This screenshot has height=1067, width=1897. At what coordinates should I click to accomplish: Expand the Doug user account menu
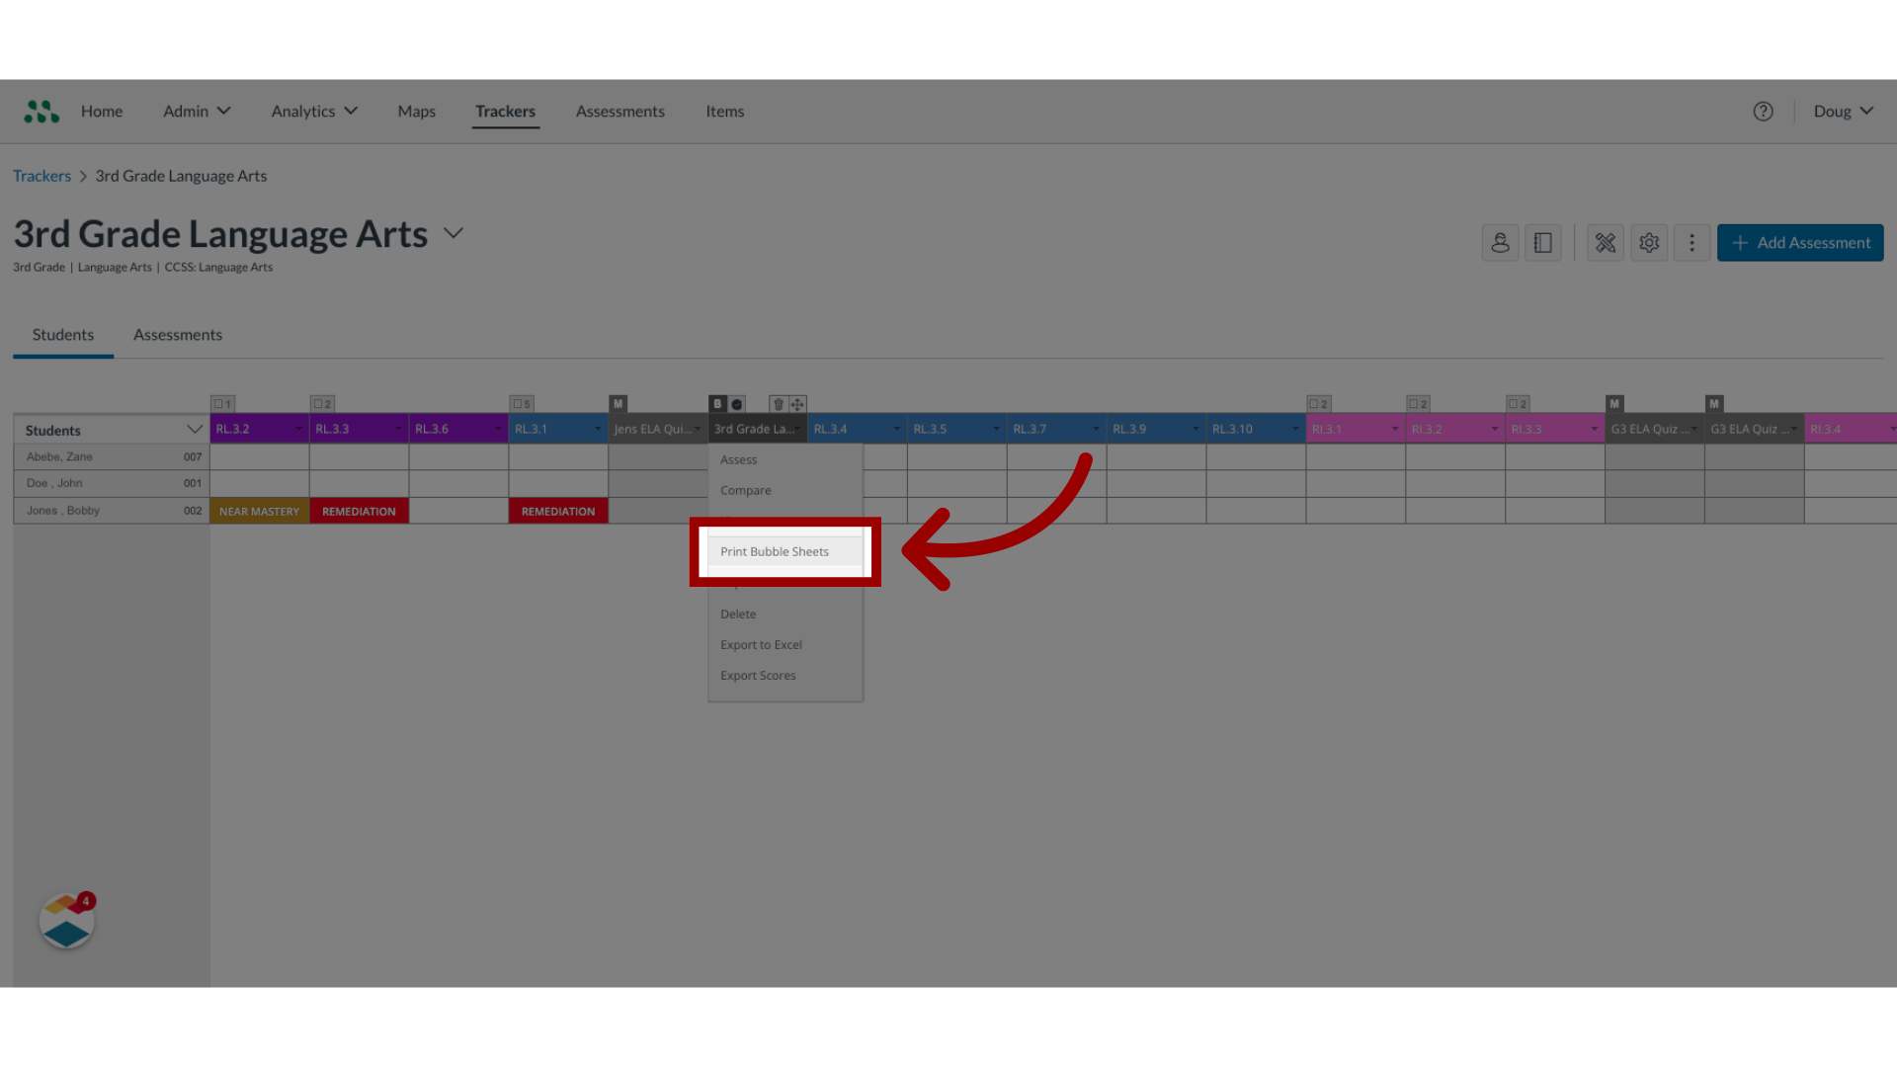[1843, 111]
